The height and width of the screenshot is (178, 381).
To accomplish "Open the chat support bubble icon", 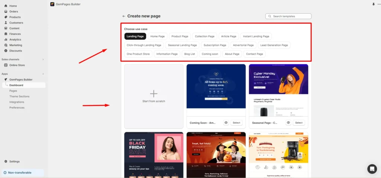I will tap(372, 169).
